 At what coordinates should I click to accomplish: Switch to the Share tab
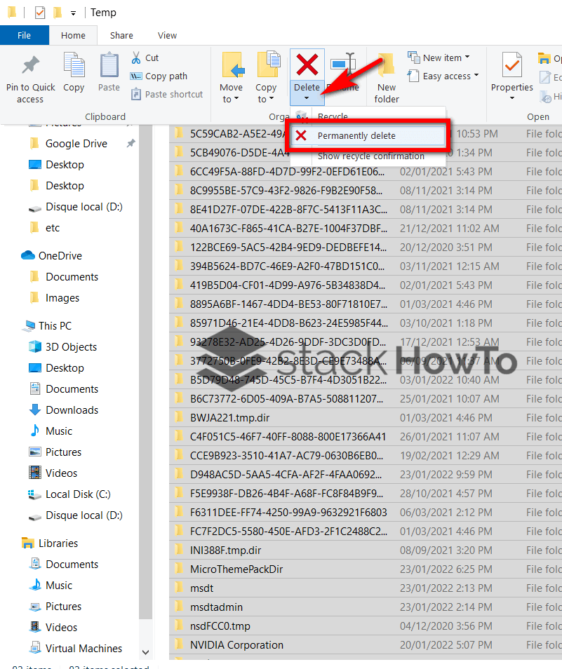(x=121, y=35)
